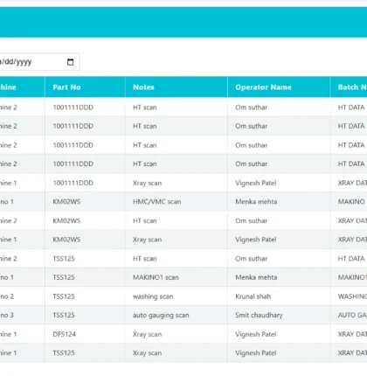Click "Xray scan" in the KM02WS row
Screen dimensions: 367x376
147,240
